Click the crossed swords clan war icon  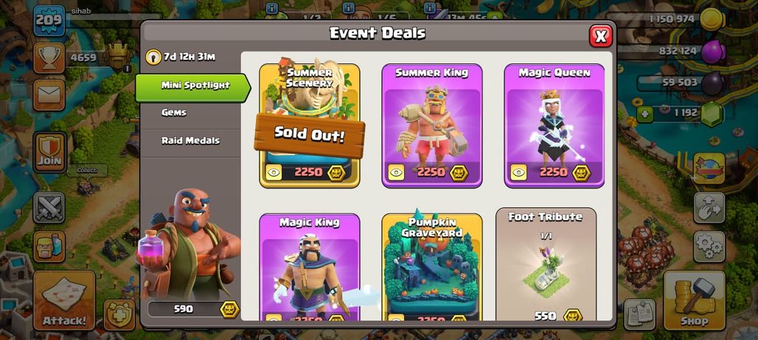[x=49, y=208]
